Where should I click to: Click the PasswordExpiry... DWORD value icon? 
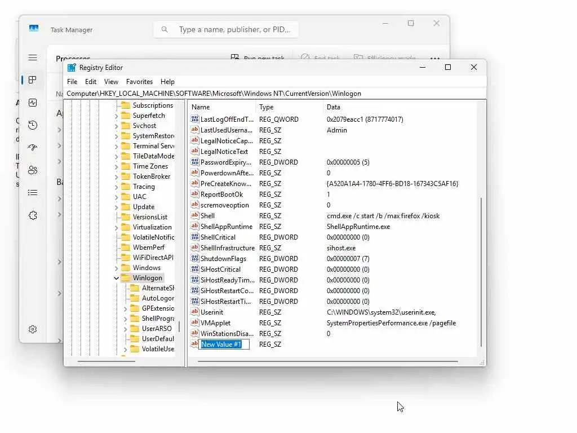[194, 162]
